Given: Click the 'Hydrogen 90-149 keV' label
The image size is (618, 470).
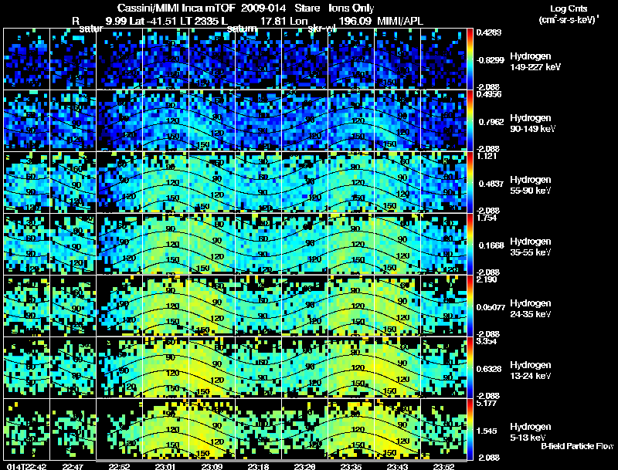Looking at the screenshot, I should tap(532, 123).
